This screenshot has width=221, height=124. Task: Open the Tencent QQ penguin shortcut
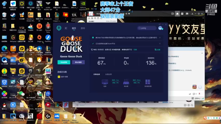[4, 106]
